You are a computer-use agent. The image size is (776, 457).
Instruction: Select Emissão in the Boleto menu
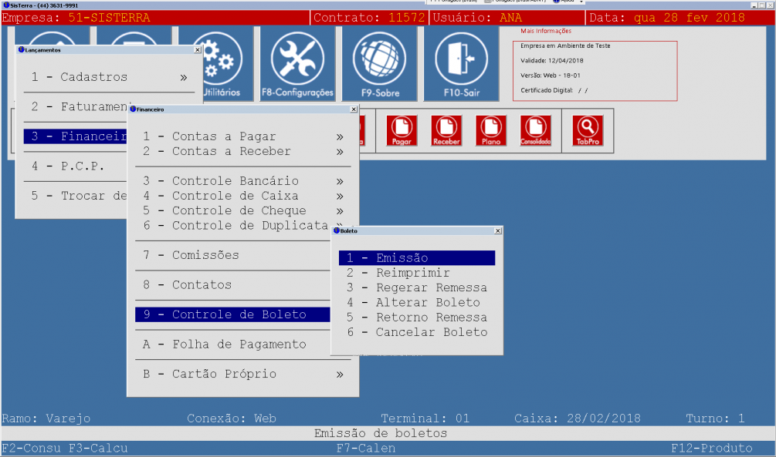tap(416, 258)
